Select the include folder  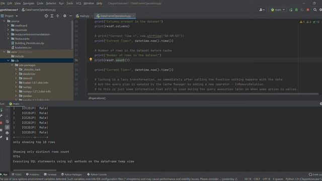pyautogui.click(x=19, y=56)
